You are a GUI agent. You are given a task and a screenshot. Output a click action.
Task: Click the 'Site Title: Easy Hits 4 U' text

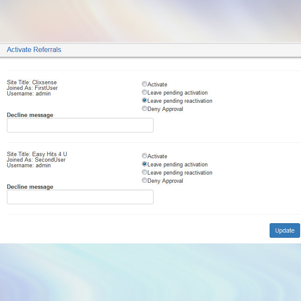(x=37, y=154)
